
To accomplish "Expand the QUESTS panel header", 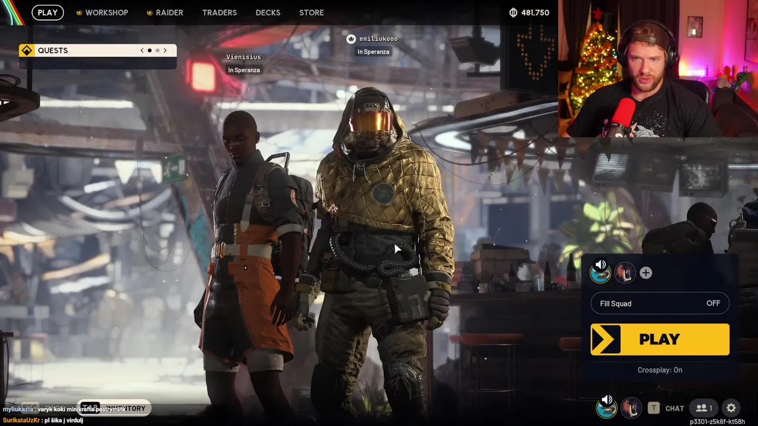I will pos(98,50).
